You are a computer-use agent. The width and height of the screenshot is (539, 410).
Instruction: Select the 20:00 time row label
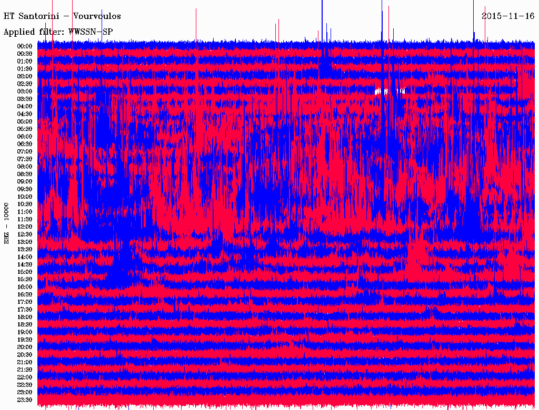click(x=25, y=347)
